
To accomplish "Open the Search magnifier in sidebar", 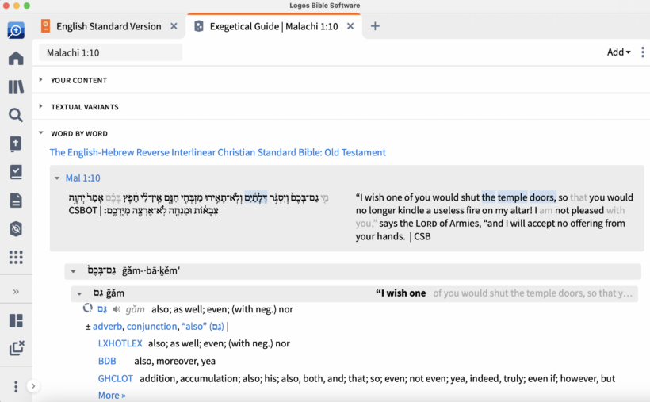I will [16, 115].
